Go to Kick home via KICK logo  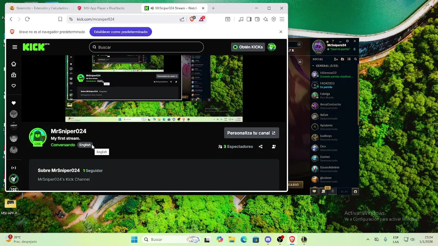pos(36,47)
